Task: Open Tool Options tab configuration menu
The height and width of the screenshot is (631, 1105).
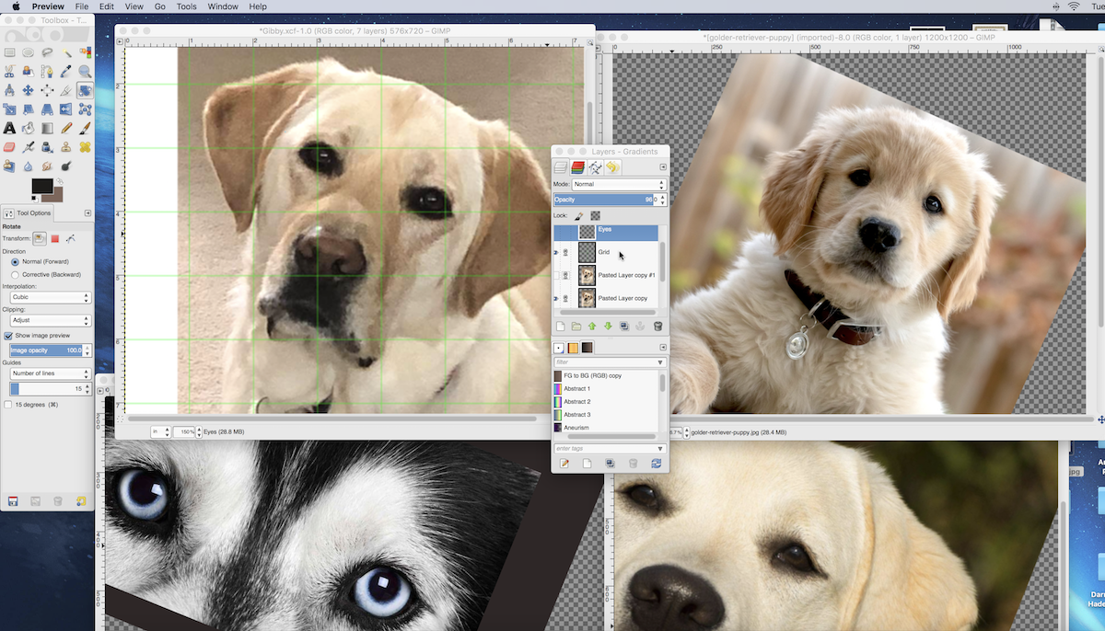Action: 87,213
